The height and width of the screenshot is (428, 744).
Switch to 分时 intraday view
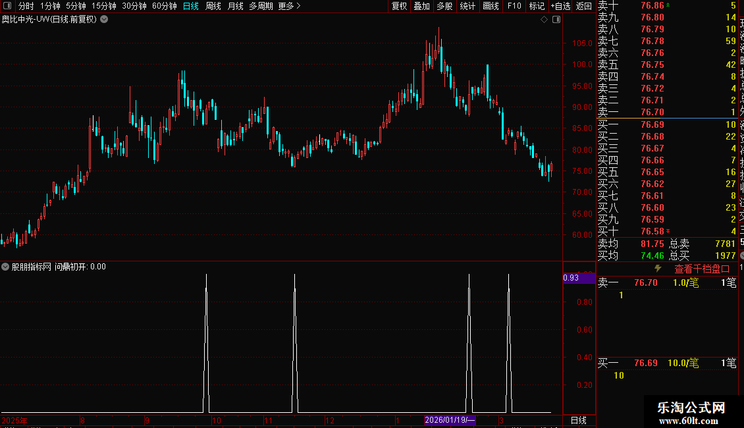[26, 6]
